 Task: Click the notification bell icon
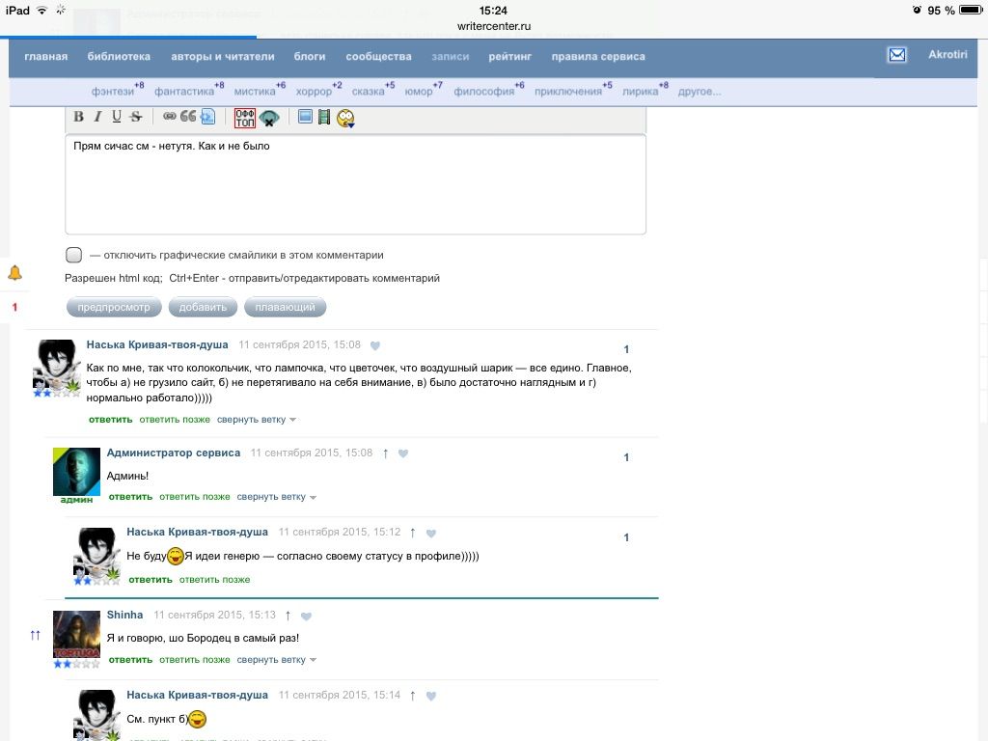(x=14, y=273)
